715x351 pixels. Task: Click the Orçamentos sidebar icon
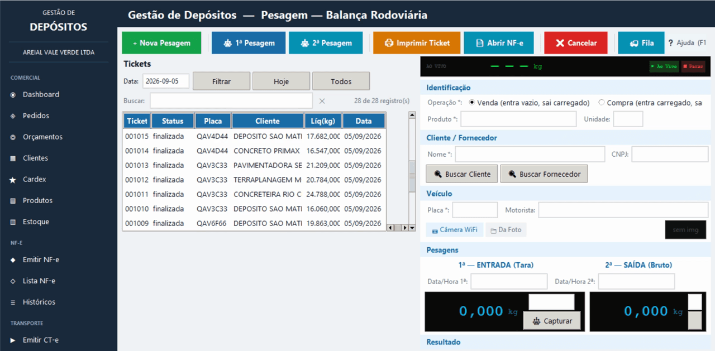tap(13, 137)
